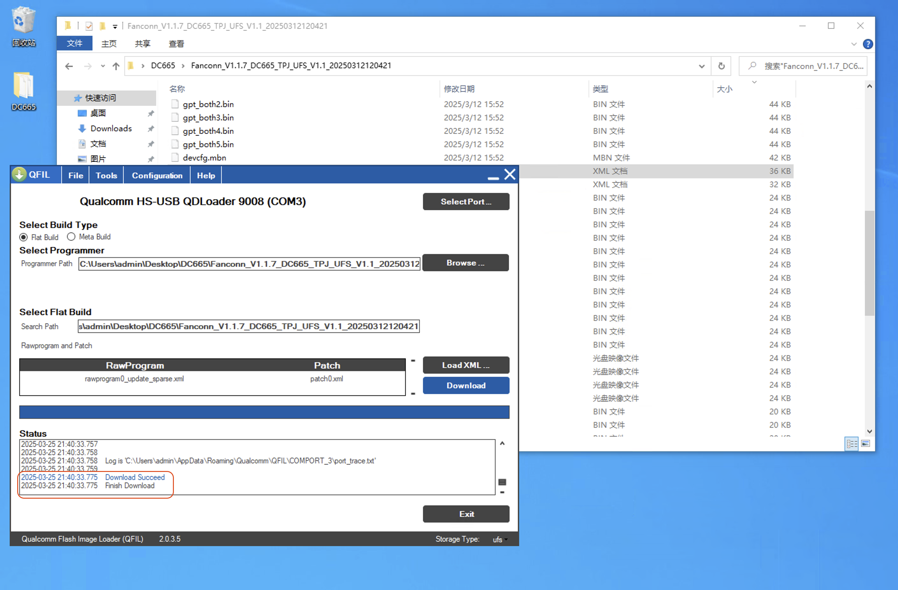This screenshot has height=590, width=898.
Task: Open the QFIL Tools menu
Action: [106, 175]
